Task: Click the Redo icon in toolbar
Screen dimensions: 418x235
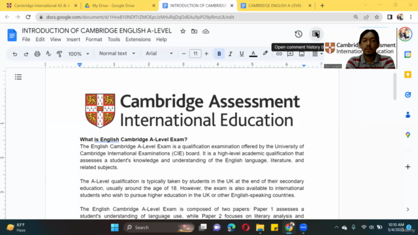Action: [26, 54]
